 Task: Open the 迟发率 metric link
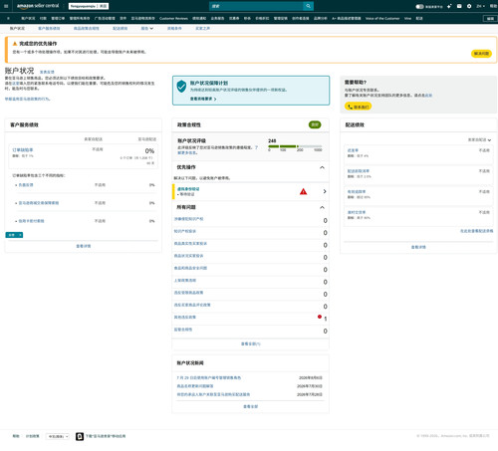[x=353, y=150]
